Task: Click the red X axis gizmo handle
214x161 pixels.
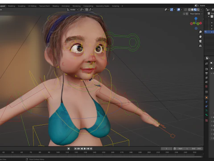Action: 201,23
